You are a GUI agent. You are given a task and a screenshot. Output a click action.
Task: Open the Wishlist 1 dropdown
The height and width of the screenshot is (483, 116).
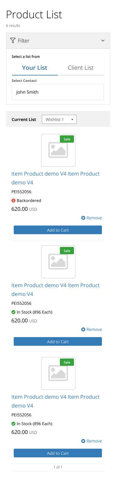59,120
